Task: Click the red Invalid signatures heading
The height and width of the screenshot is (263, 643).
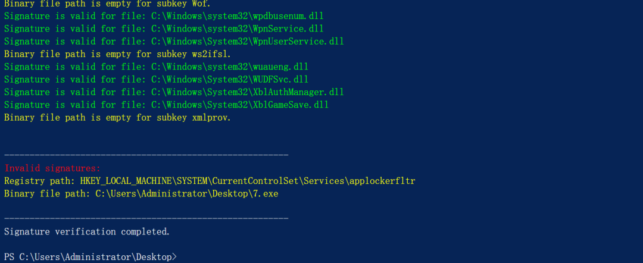Action: point(52,168)
